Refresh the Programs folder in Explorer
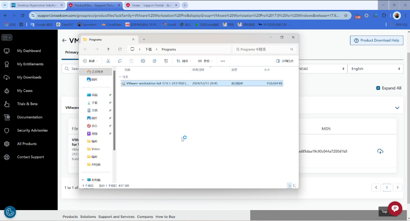The width and height of the screenshot is (410, 221). point(120,49)
